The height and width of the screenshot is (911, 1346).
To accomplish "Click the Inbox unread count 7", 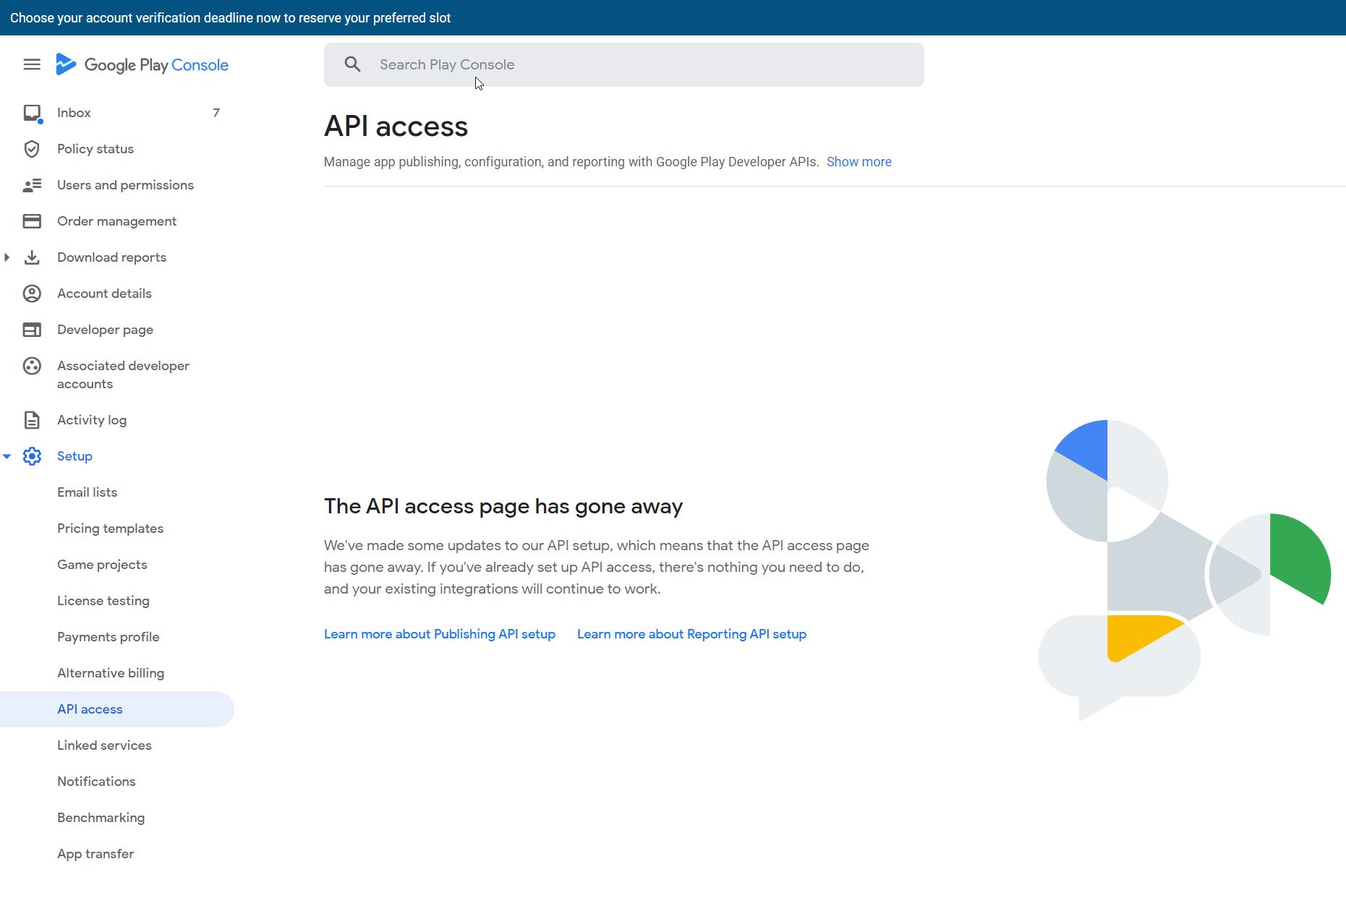I will [x=216, y=113].
